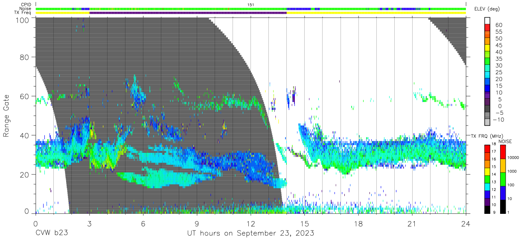Click the white top segment of ELEV colorbar
This screenshot has height=242, width=524.
click(488, 20)
